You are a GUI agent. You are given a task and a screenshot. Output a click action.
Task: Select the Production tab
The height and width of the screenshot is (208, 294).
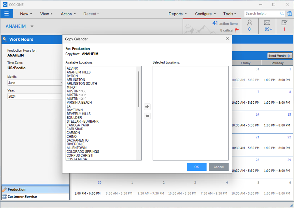click(x=36, y=189)
